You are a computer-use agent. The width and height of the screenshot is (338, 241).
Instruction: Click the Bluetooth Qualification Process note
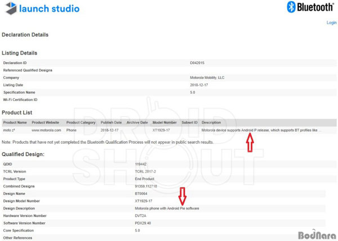108,142
